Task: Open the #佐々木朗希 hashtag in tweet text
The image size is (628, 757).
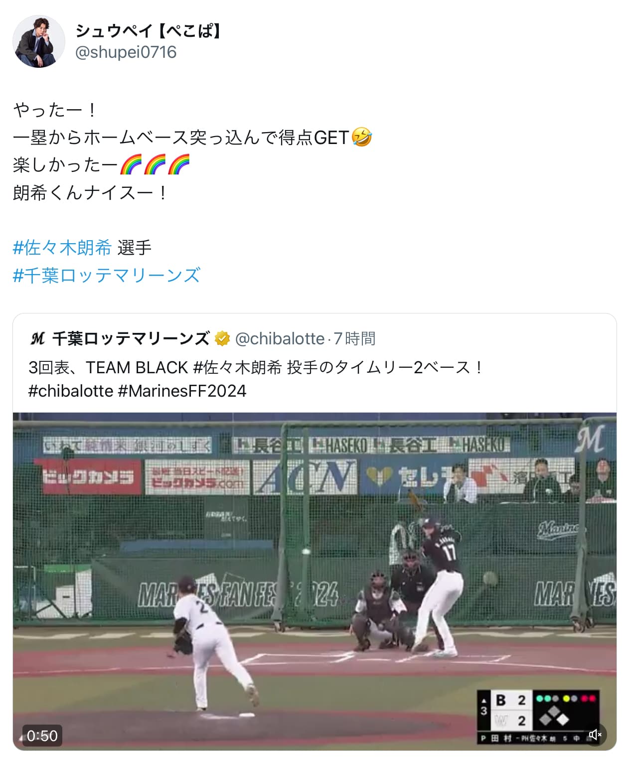Action: coord(62,248)
